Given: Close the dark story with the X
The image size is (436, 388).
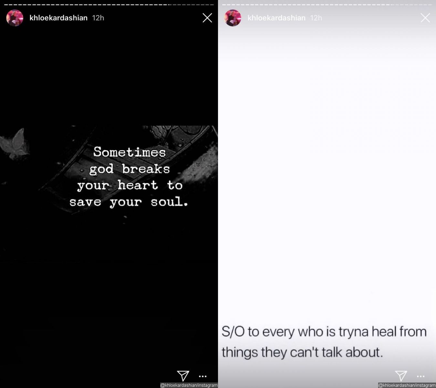Looking at the screenshot, I should tap(207, 18).
